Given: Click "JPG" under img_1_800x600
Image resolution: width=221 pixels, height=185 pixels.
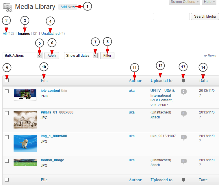Looking at the screenshot, I should [44, 142].
